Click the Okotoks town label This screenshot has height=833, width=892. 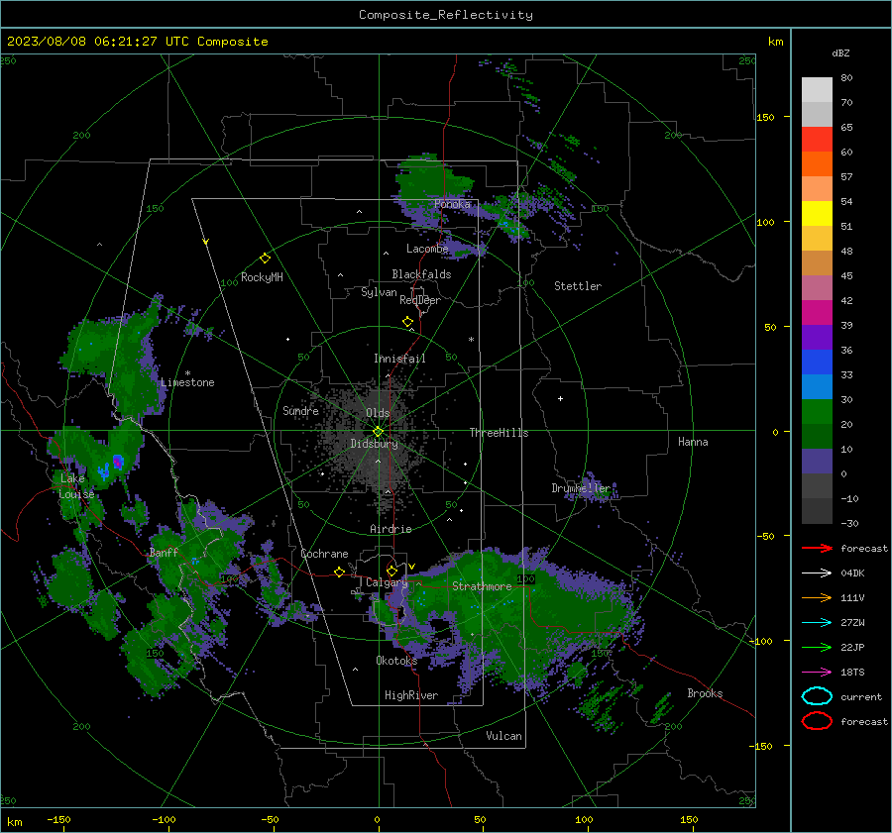(396, 661)
